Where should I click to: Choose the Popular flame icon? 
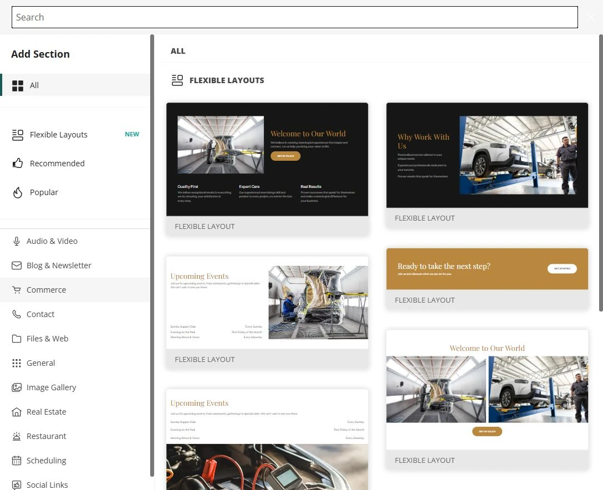point(18,192)
